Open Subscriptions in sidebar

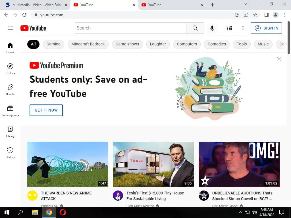click(10, 111)
